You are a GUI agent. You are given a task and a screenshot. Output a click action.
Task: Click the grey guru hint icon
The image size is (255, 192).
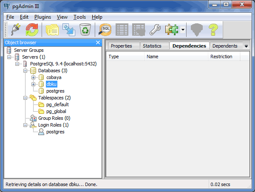click(197, 30)
